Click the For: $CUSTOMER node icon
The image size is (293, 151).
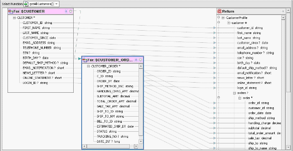10,11
